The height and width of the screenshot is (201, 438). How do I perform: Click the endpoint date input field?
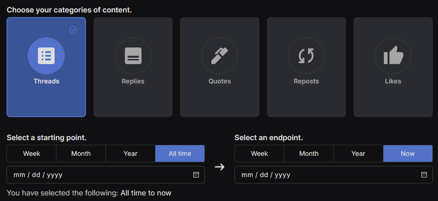point(324,175)
